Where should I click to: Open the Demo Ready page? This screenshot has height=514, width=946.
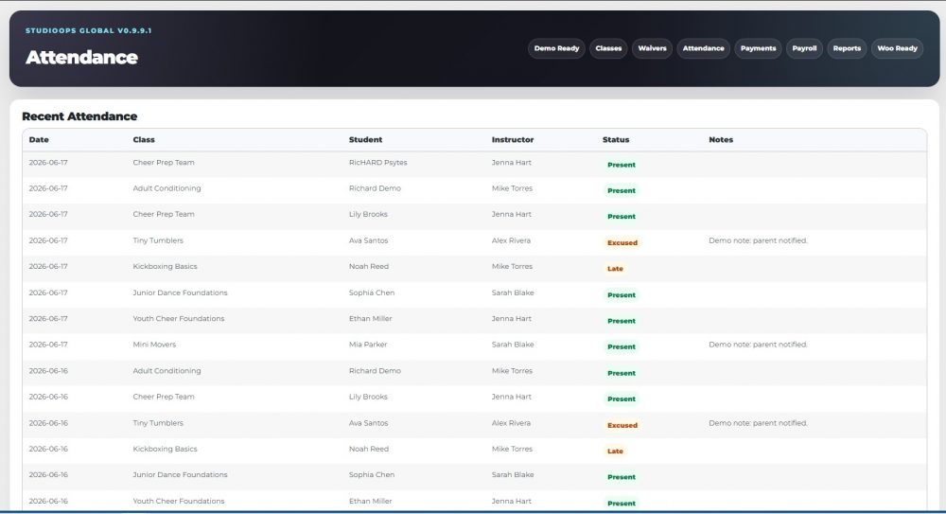pyautogui.click(x=556, y=48)
